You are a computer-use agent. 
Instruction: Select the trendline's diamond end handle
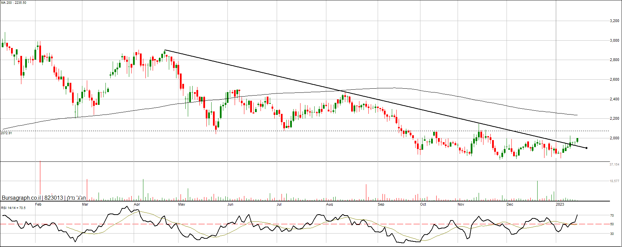[x=587, y=148]
